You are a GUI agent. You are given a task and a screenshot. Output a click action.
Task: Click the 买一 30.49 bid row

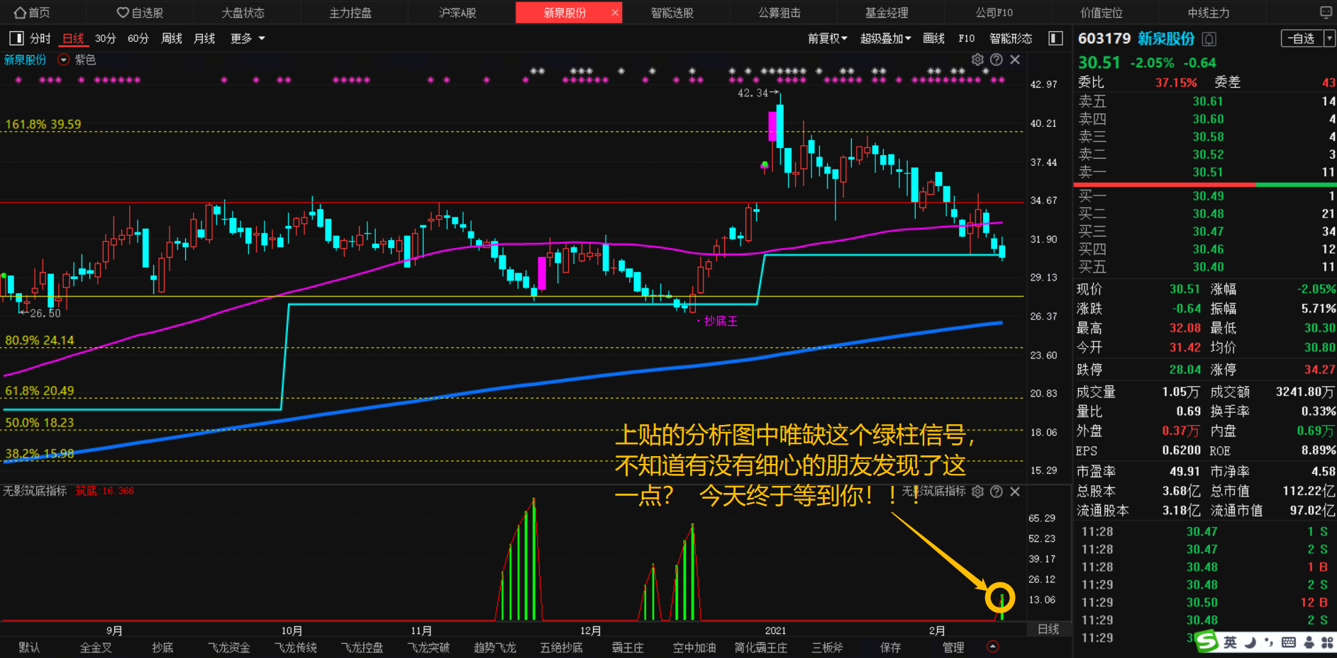click(x=1206, y=196)
